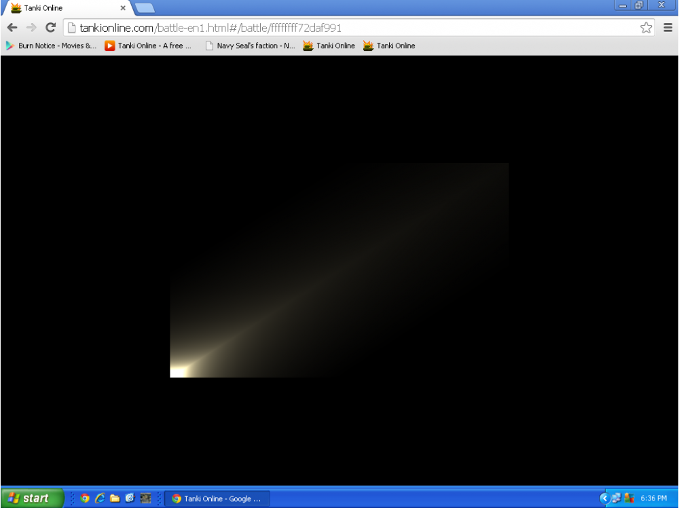Reload the Tanki Online page
Image resolution: width=679 pixels, height=510 pixels.
[50, 28]
